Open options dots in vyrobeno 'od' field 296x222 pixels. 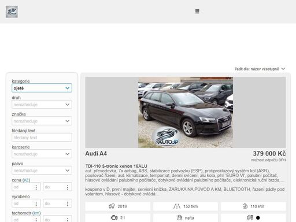pyautogui.click(x=36, y=203)
